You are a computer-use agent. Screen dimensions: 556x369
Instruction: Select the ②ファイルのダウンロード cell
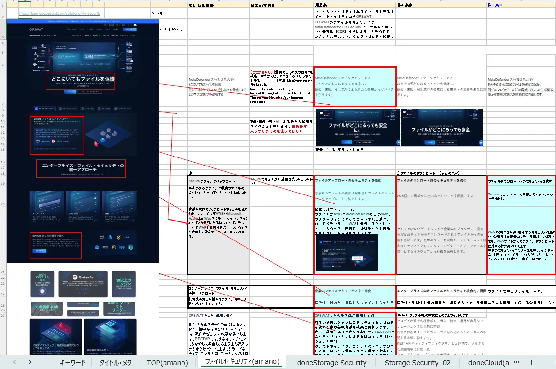(x=441, y=173)
